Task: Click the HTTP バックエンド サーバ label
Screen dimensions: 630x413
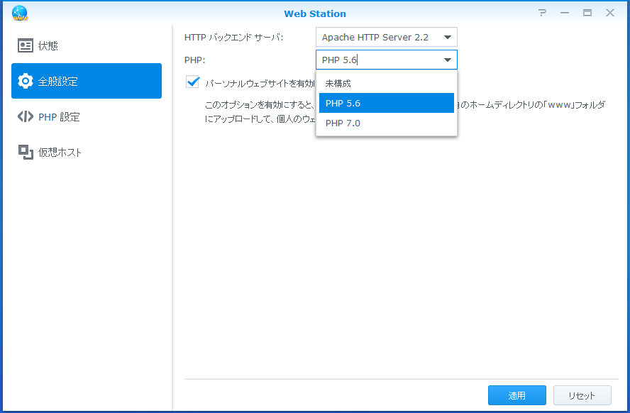Action: [x=234, y=38]
